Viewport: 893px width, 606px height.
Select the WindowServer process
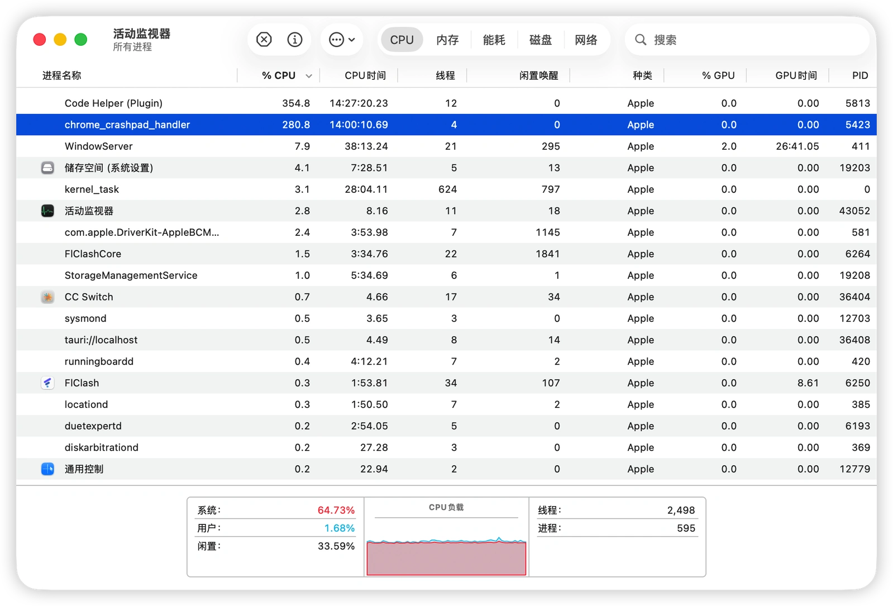(x=446, y=146)
